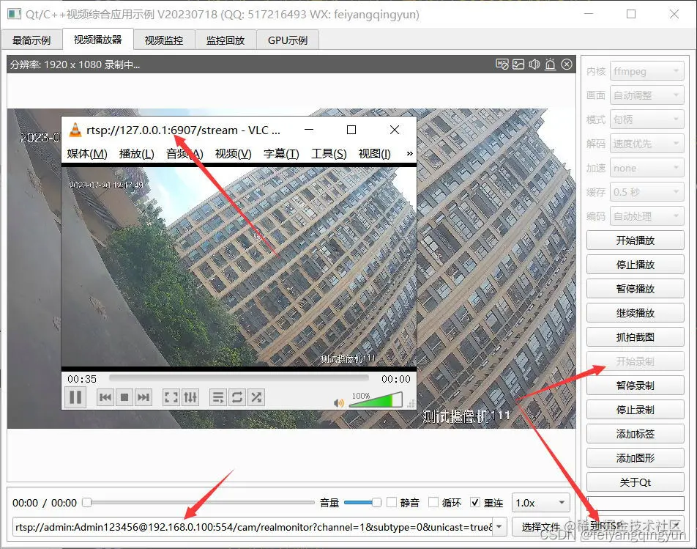Click the record video icon in the video overlay bar
This screenshot has height=549, width=697.
point(502,65)
